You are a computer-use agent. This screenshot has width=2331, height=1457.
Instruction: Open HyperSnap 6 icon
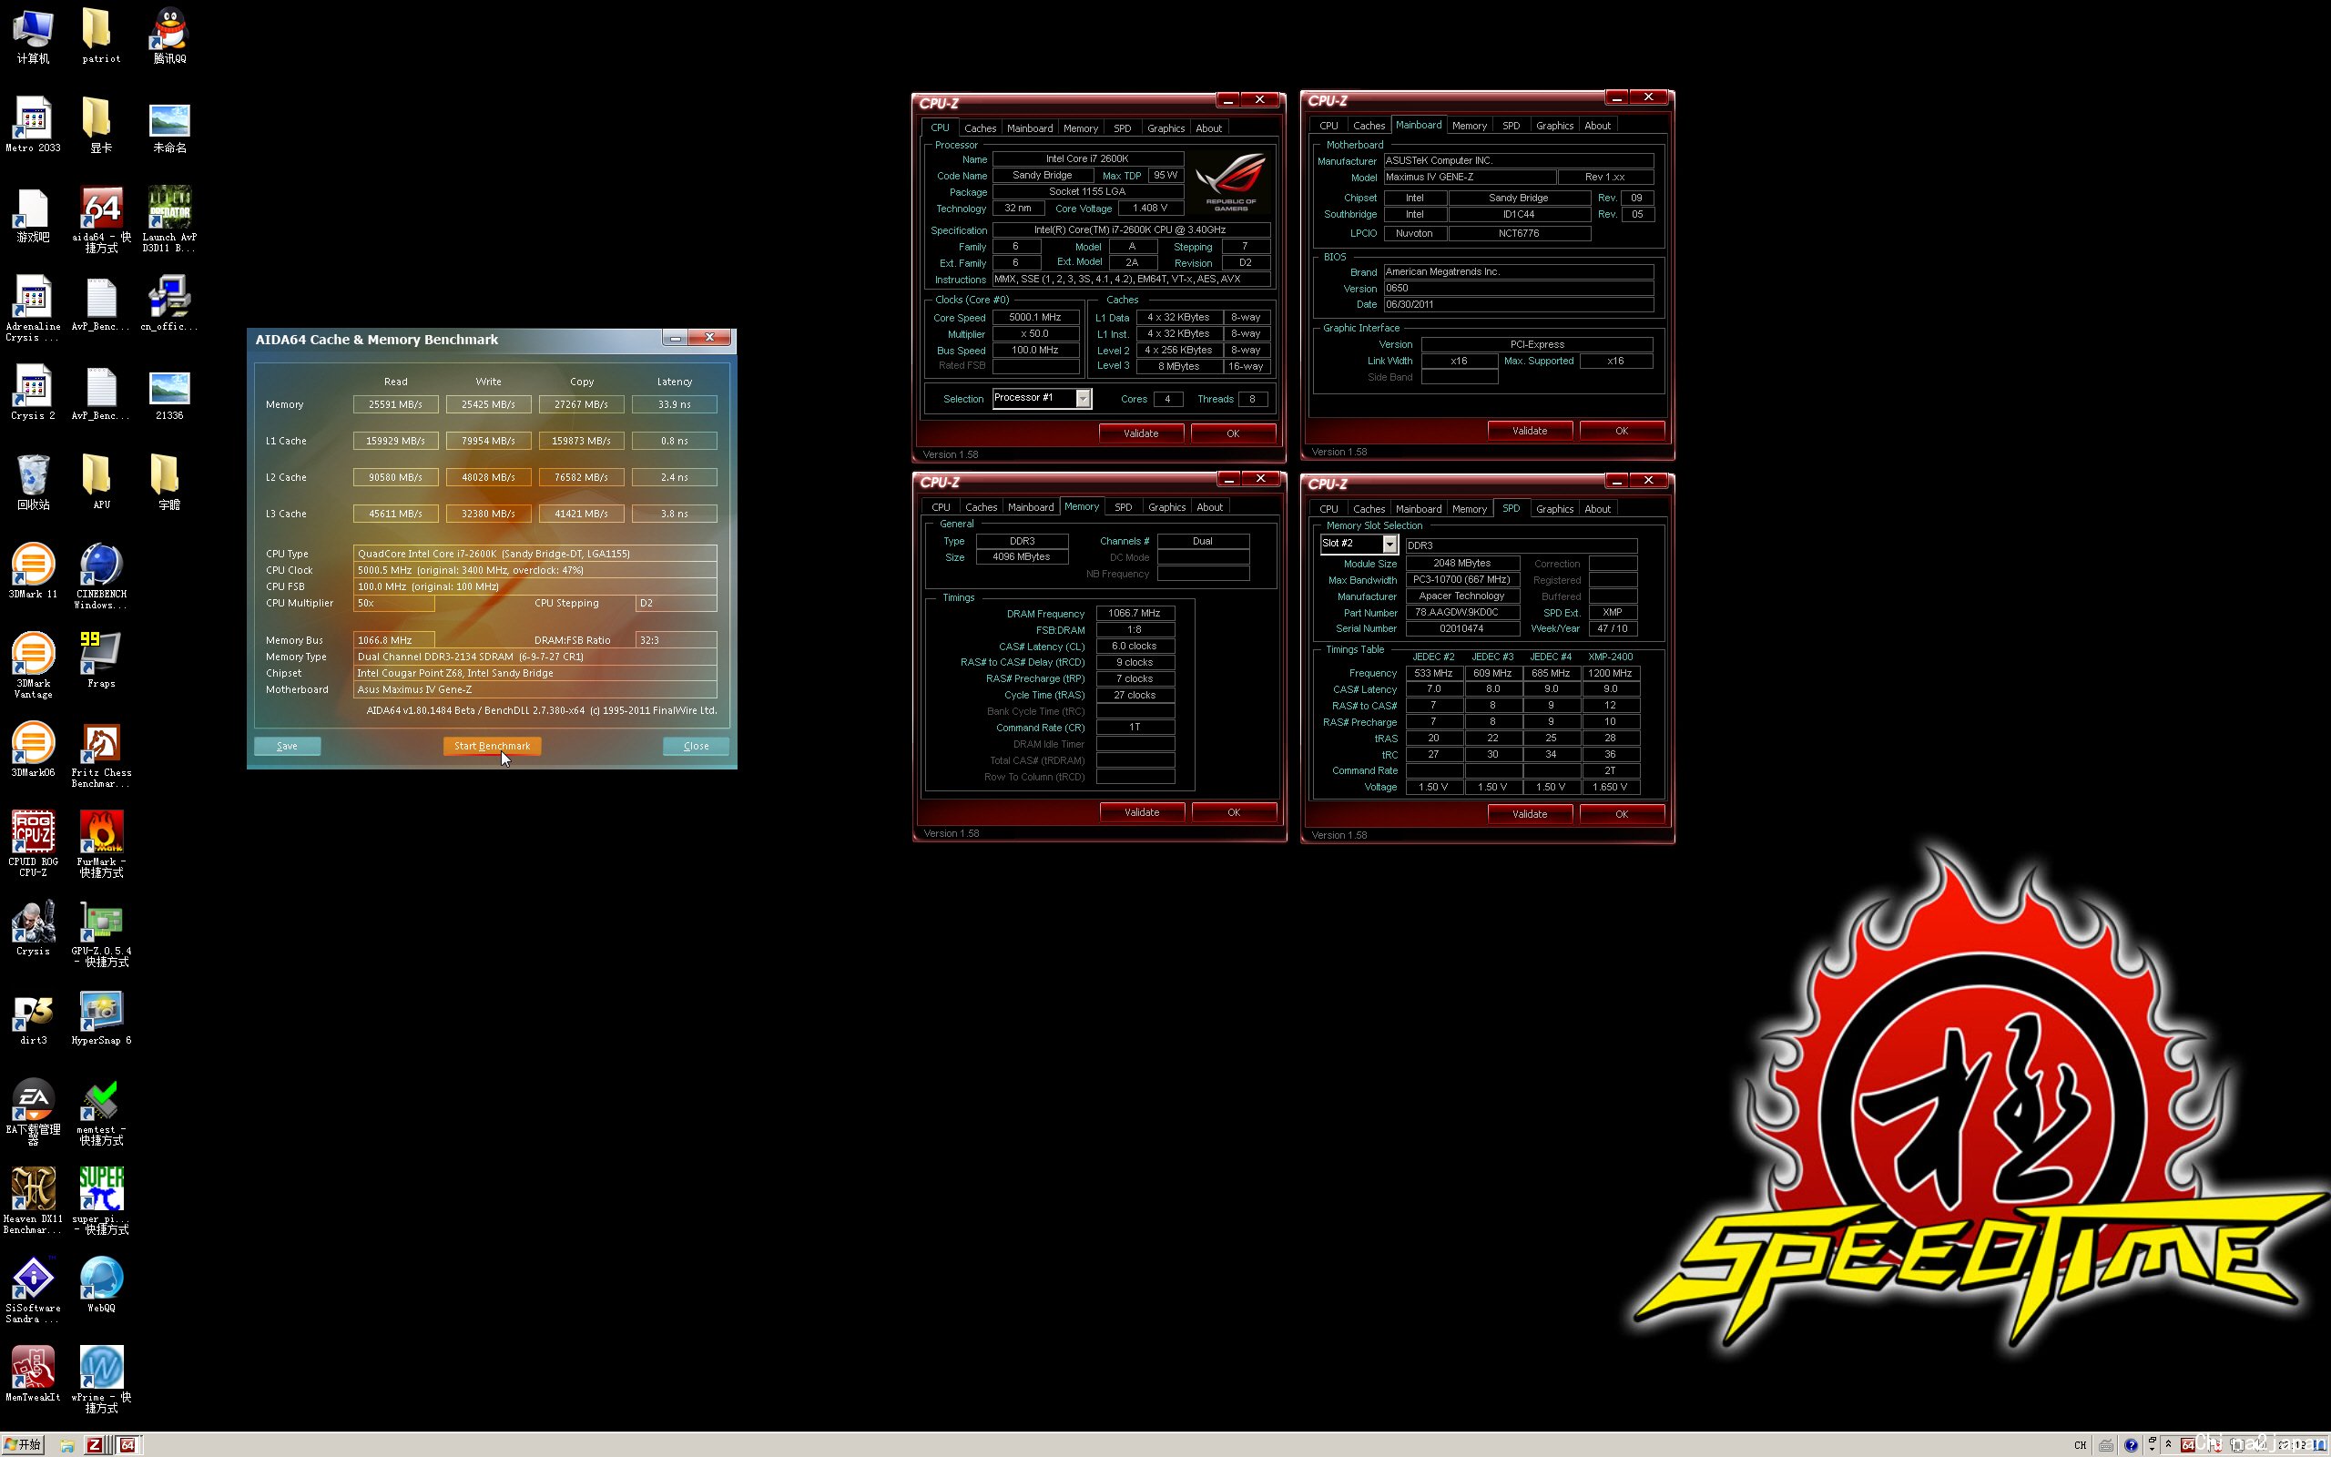point(101,1017)
